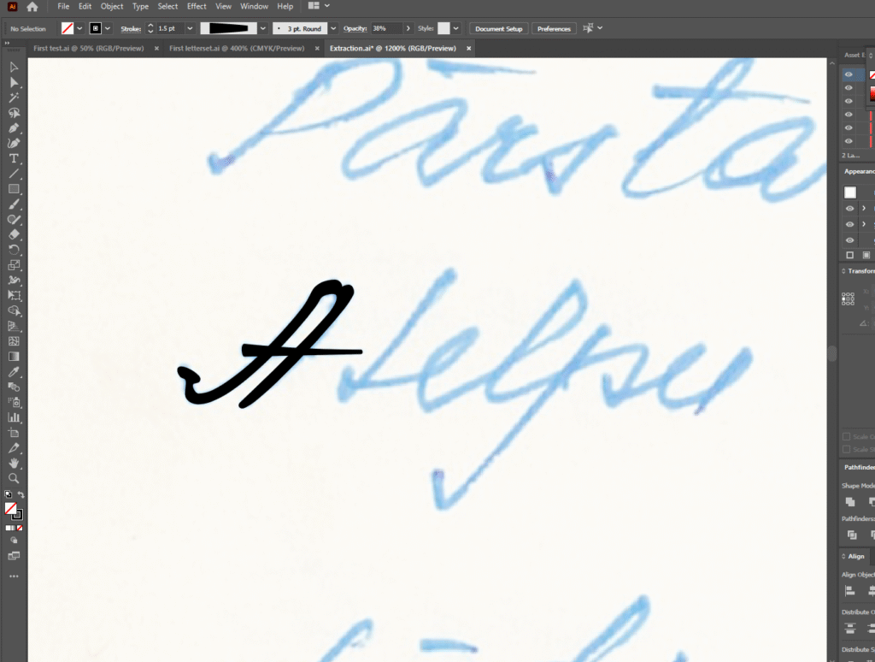Image resolution: width=875 pixels, height=662 pixels.
Task: Open the stroke weight dropdown
Action: coord(190,28)
